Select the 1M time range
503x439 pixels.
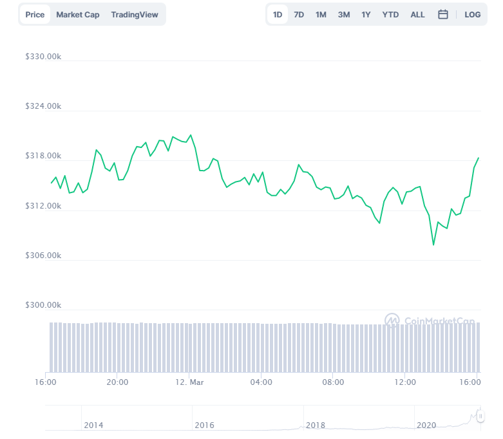(321, 14)
